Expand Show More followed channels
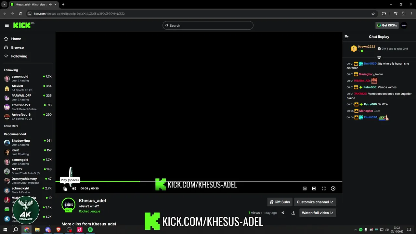 11,126
